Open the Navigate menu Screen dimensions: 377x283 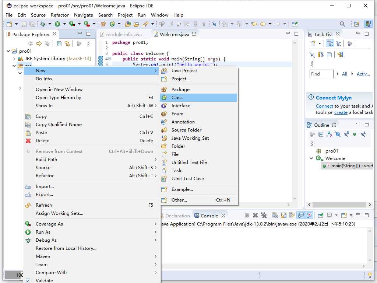pyautogui.click(x=84, y=15)
